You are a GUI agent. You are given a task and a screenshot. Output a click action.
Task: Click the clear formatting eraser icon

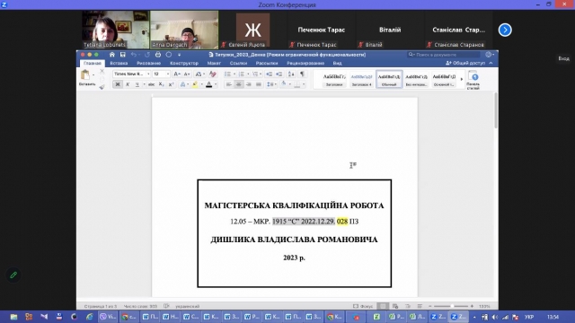tap(213, 74)
